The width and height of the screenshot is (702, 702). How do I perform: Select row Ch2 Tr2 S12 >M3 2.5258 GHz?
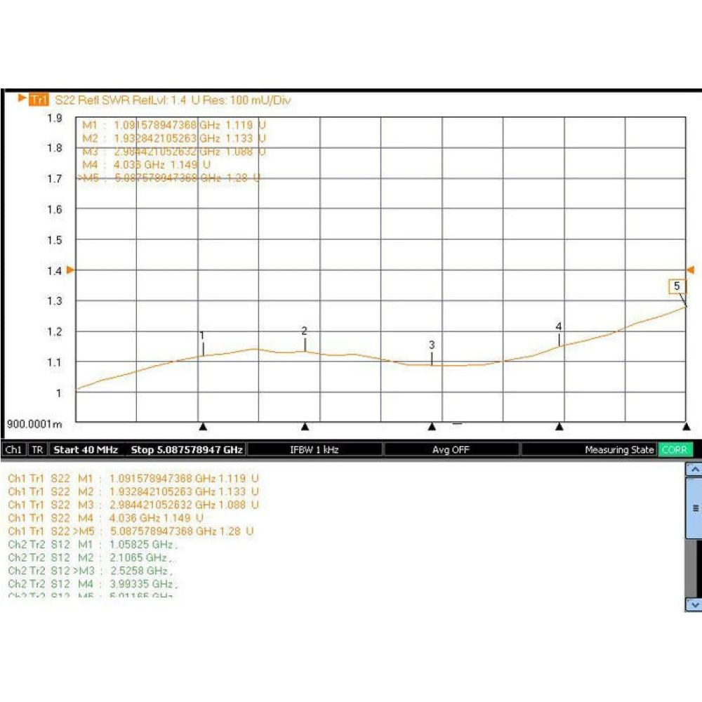point(90,571)
